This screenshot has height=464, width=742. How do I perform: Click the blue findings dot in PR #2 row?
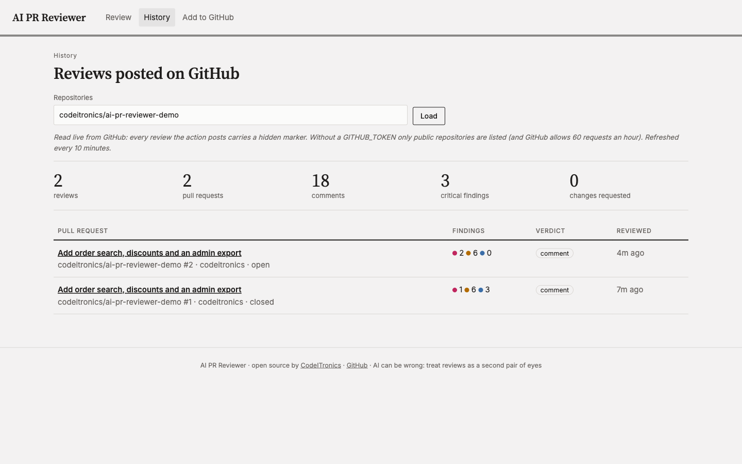[x=482, y=253]
